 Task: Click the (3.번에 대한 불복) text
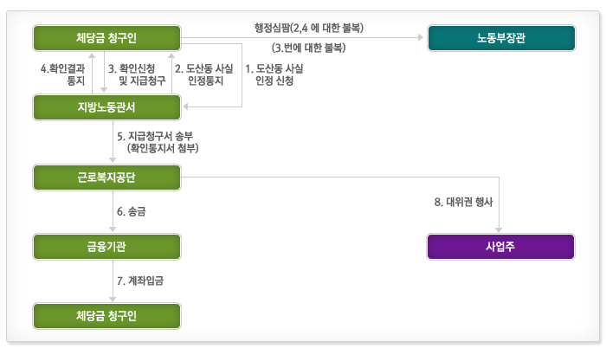pyautogui.click(x=309, y=47)
